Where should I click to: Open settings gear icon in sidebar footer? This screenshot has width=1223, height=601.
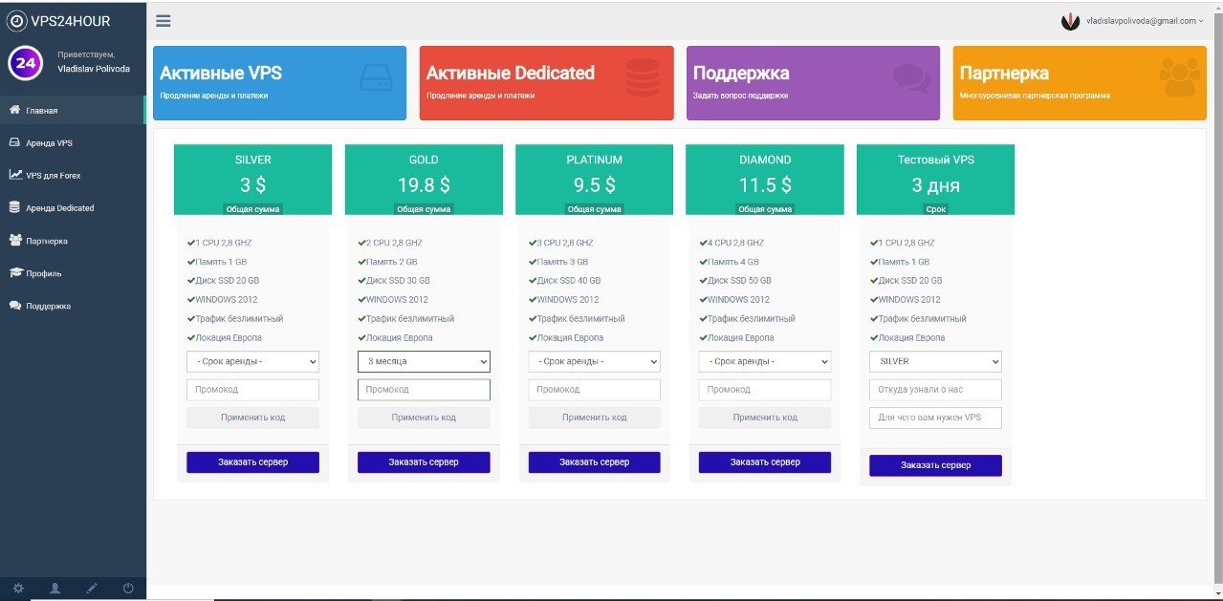click(18, 588)
